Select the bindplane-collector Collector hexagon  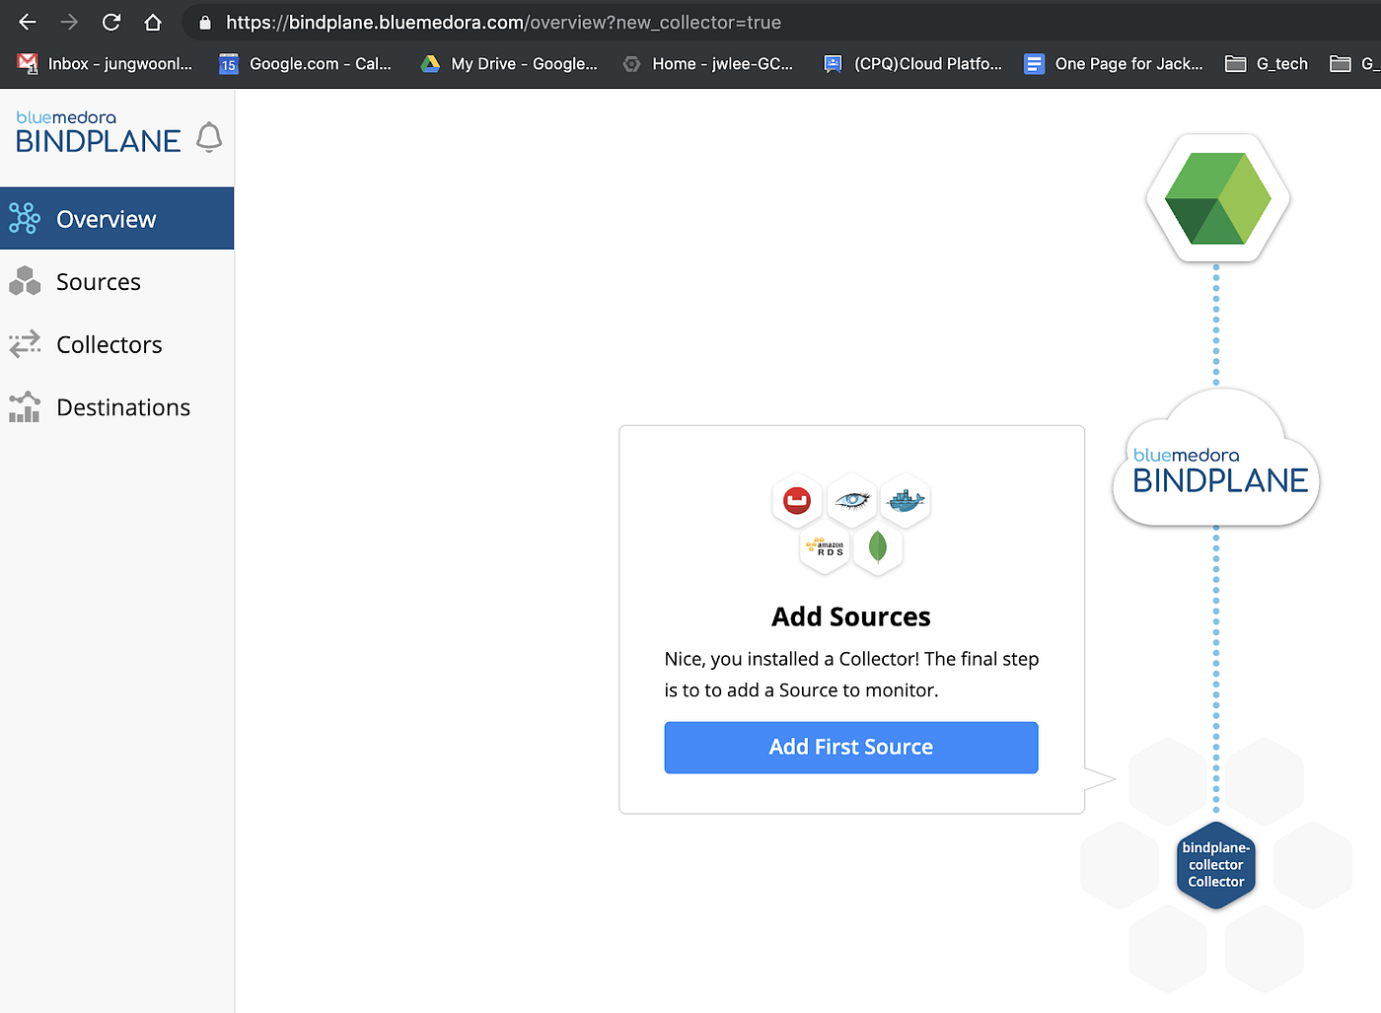tap(1215, 865)
